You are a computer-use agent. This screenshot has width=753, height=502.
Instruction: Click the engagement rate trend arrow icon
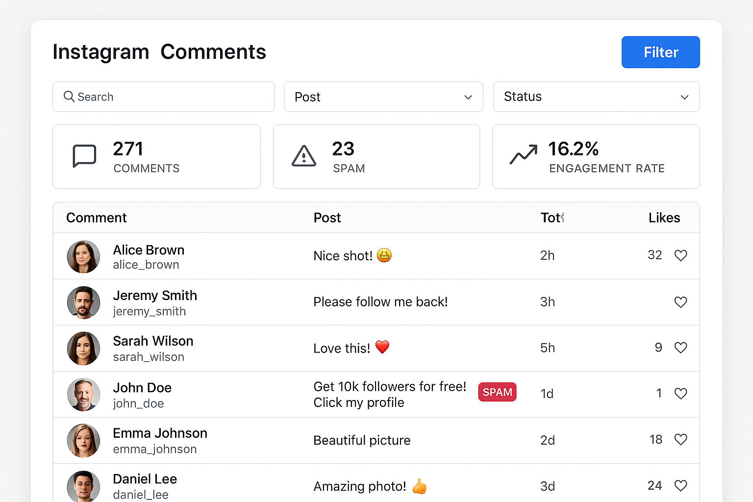[523, 155]
